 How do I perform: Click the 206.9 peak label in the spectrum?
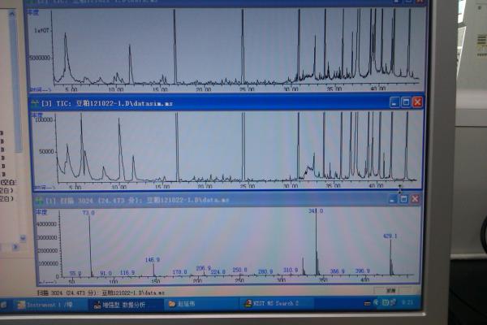pyautogui.click(x=204, y=268)
